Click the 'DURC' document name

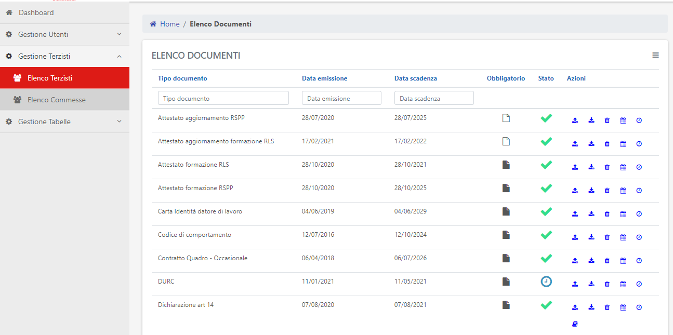[166, 282]
